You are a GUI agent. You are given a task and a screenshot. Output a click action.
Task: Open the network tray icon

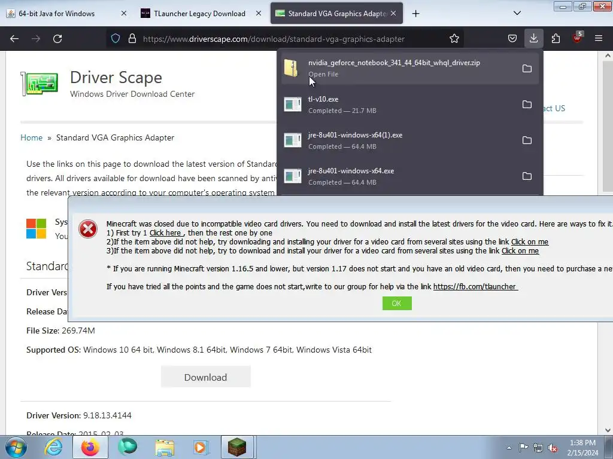(538, 448)
